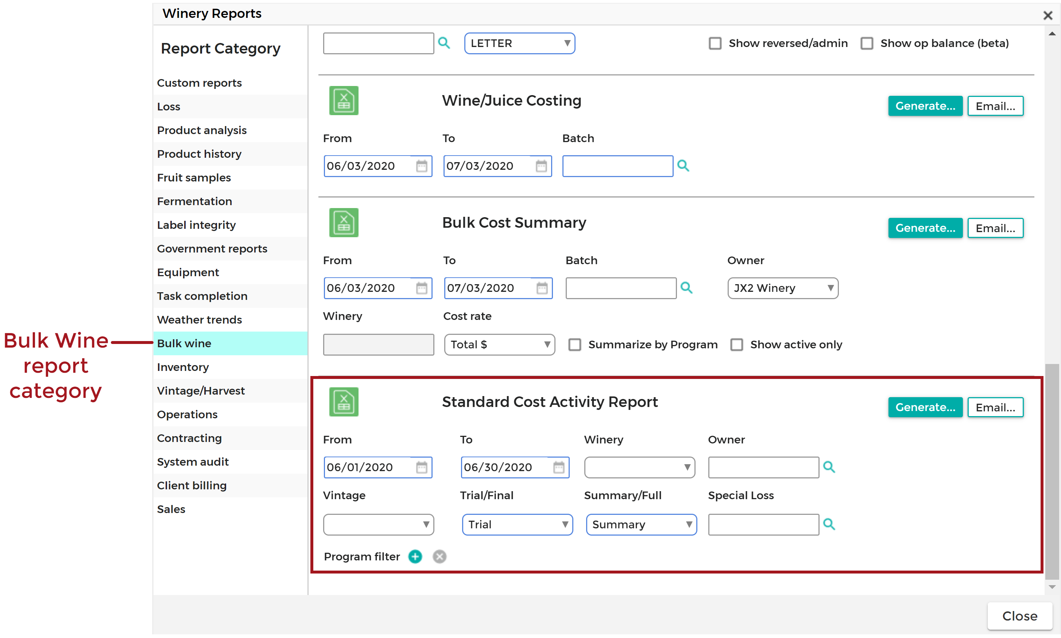Generate the Wine/Juice Costing report
The width and height of the screenshot is (1061, 638).
(925, 106)
